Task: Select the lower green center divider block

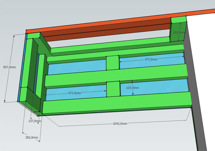Action: coord(113,89)
